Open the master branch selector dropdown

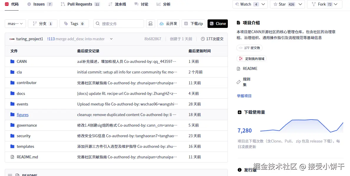[x=15, y=24]
